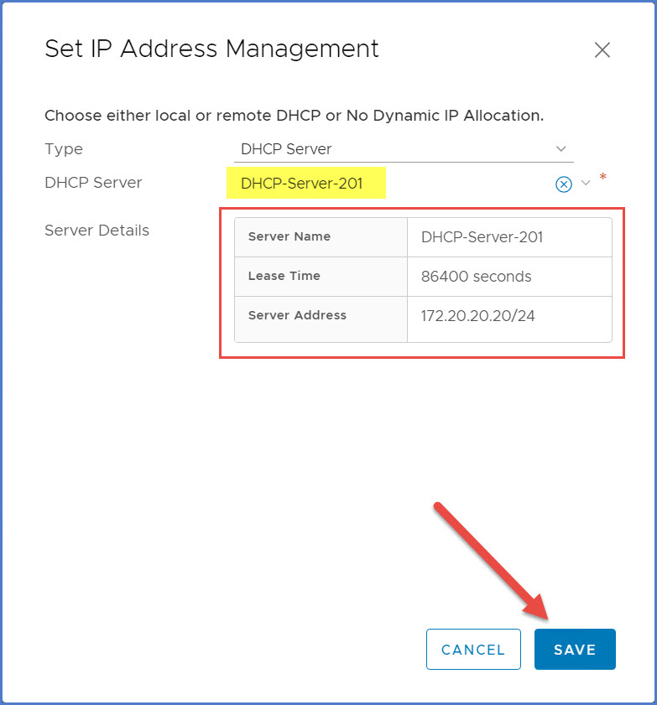This screenshot has width=657, height=705.
Task: Click the Choose local or remote DHCP description
Action: coord(294,116)
